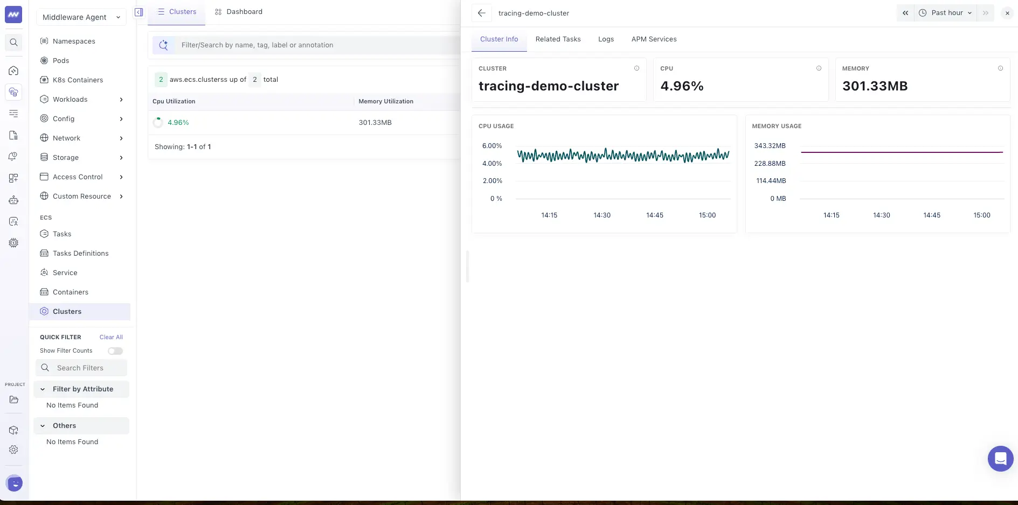Click the 4.96% CPU utilization progress ring
This screenshot has width=1018, height=505.
pyautogui.click(x=158, y=123)
